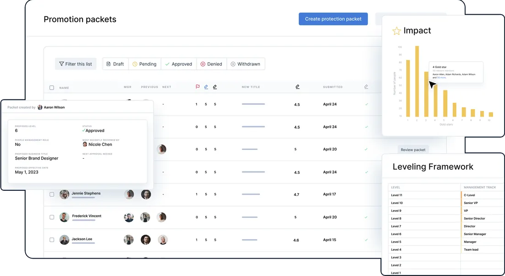
Task: Click the black pen icon beside the blue pen
Action: click(214, 87)
